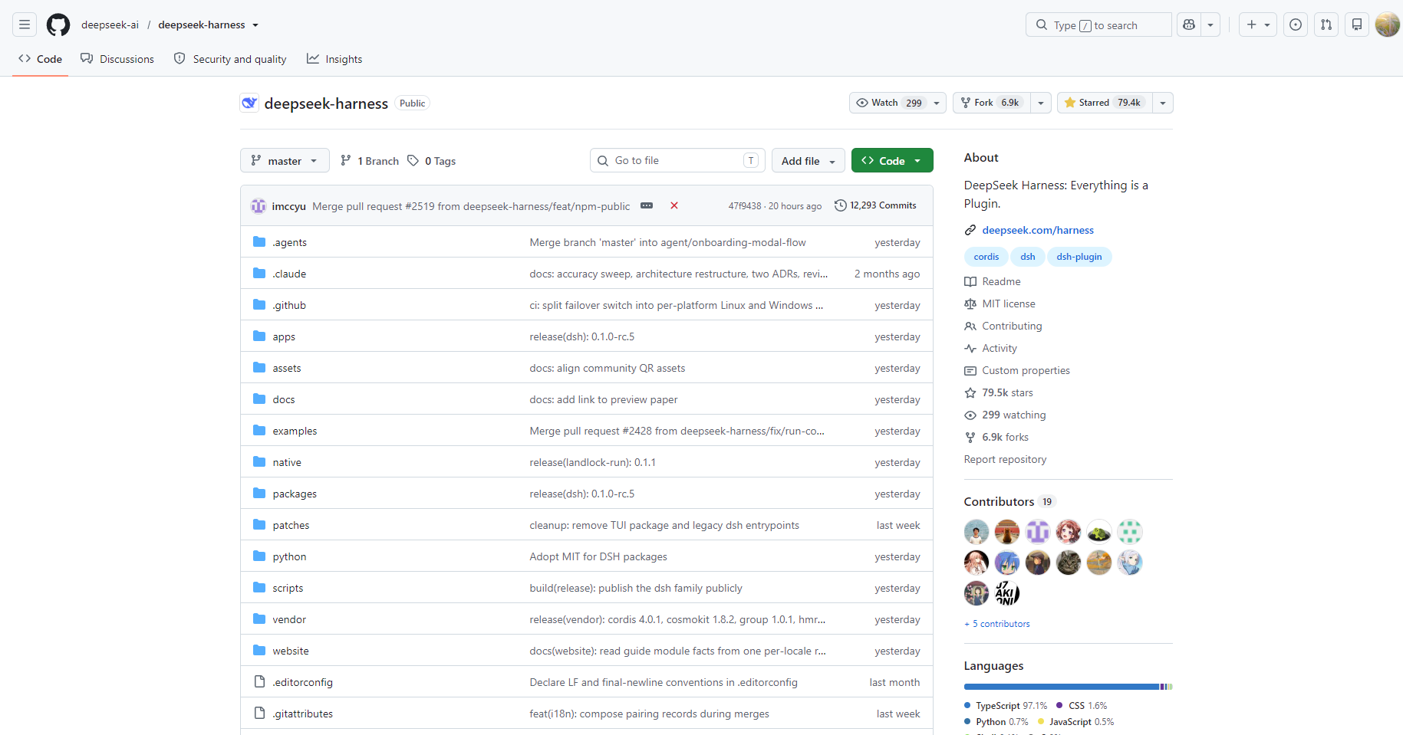This screenshot has width=1403, height=735.
Task: Expand the Copilot options caret
Action: point(1210,25)
